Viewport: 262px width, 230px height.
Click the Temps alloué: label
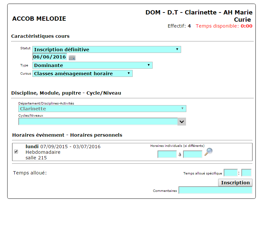click(x=30, y=173)
